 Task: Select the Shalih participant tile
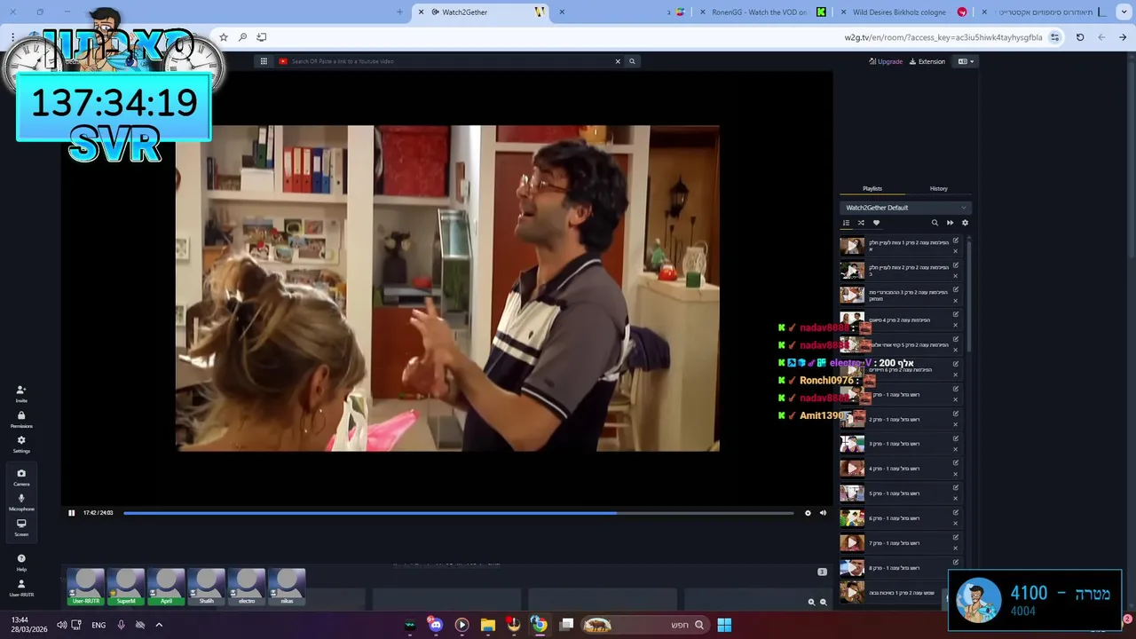pos(206,588)
